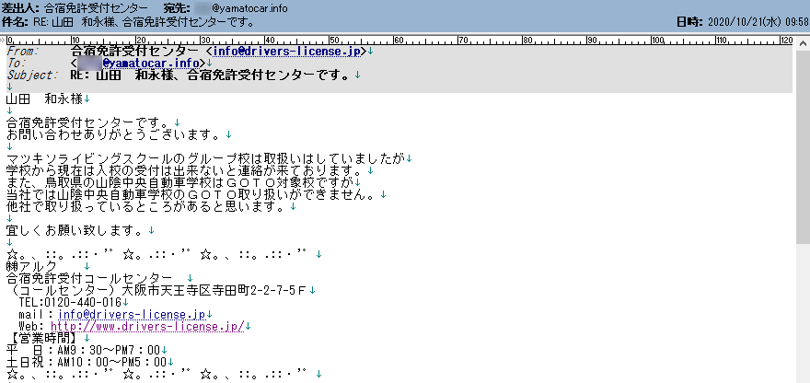Viewport: 810px width, 383px height.
Task: Click the Subject line in message body header
Action: point(180,75)
